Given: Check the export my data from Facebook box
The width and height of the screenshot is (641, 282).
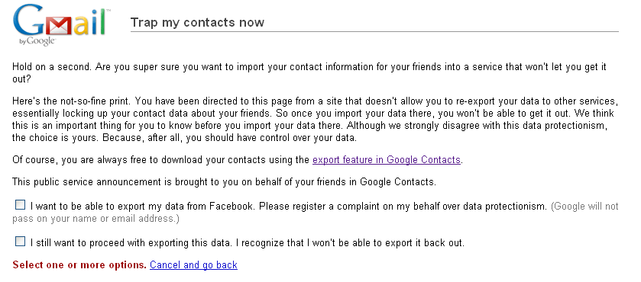Looking at the screenshot, I should pyautogui.click(x=20, y=205).
